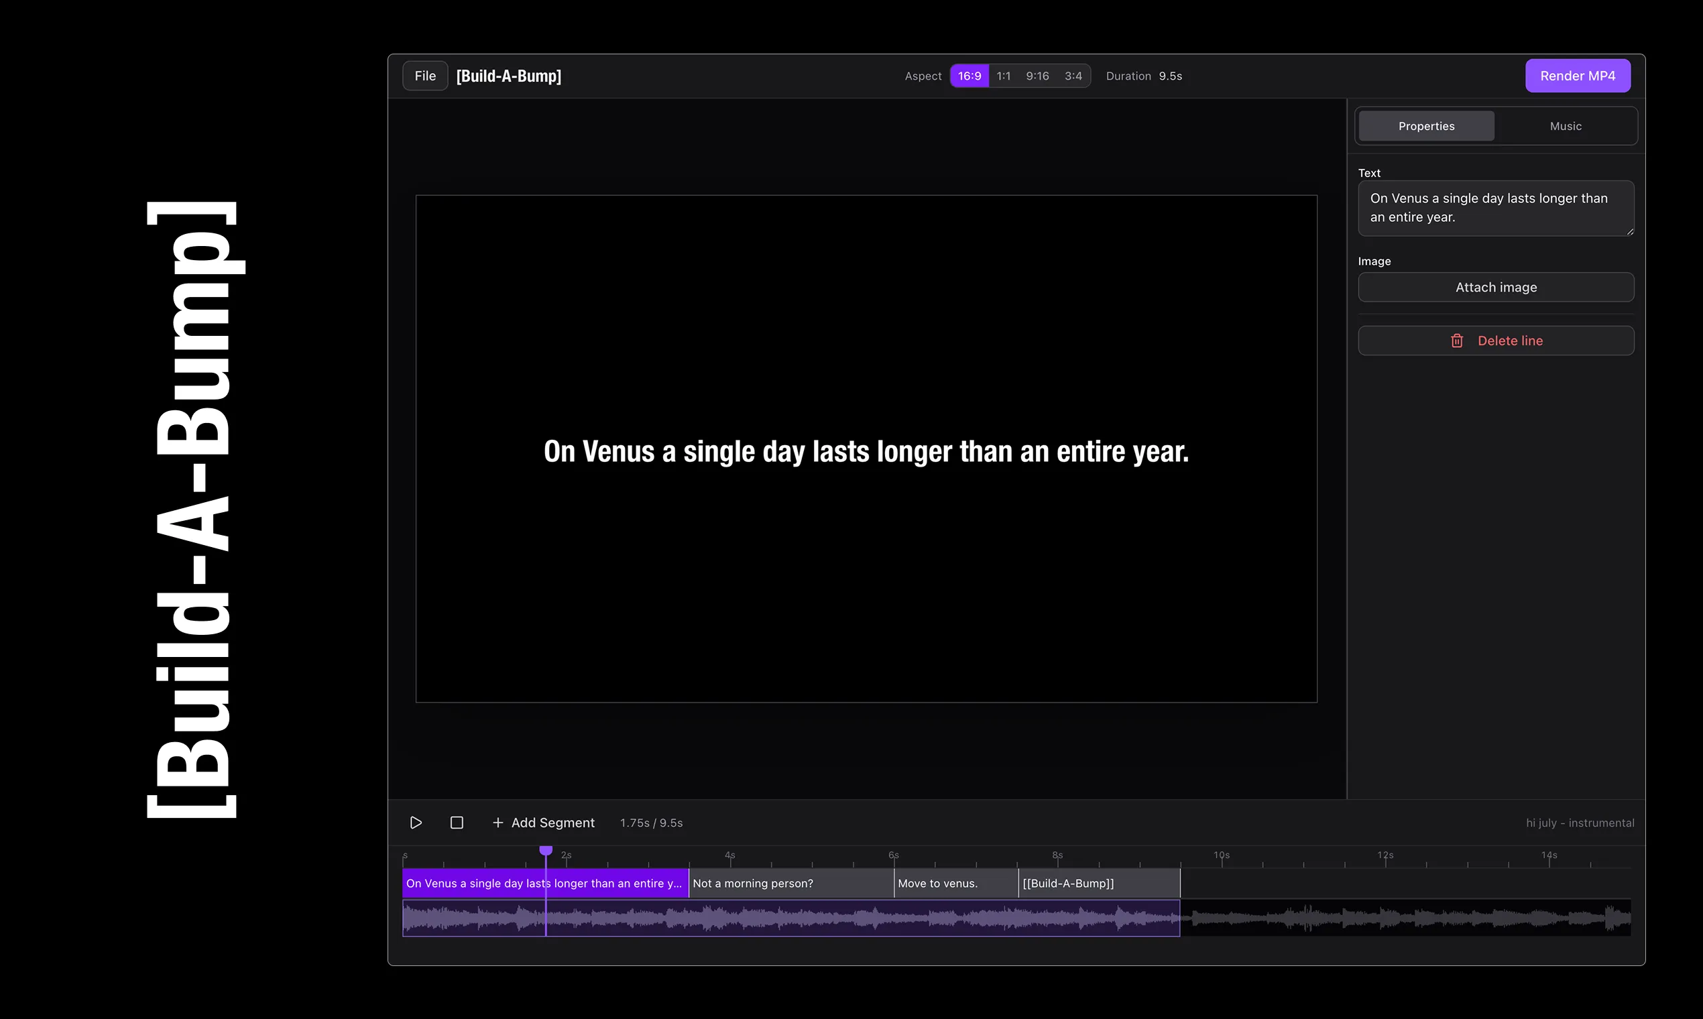This screenshot has width=1703, height=1019.
Task: Click the purple playhead marker on the ruler
Action: tap(546, 851)
